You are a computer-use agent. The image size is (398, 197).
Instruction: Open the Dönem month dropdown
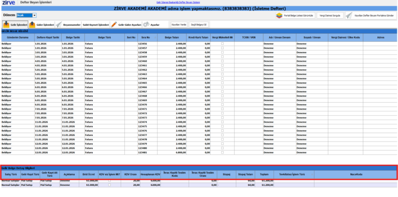(35, 16)
